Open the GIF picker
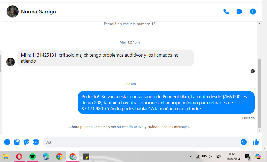This screenshot has width=267, height=162. (x=36, y=142)
